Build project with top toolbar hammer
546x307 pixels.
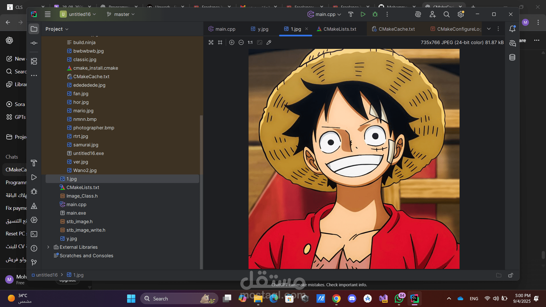[351, 14]
